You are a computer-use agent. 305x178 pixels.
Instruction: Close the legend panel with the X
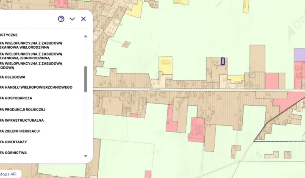click(83, 19)
